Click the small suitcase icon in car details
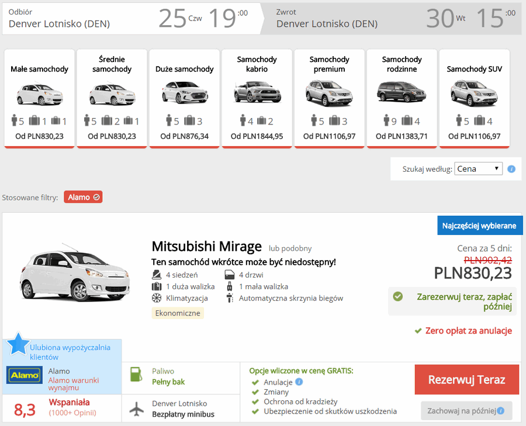 (x=230, y=286)
